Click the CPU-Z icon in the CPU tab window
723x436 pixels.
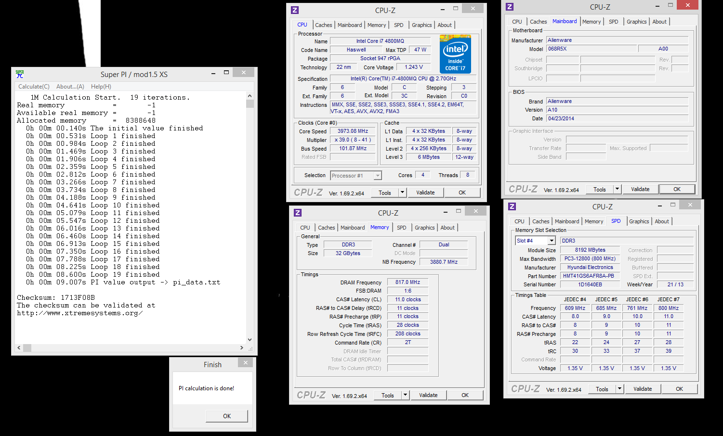tap(295, 10)
